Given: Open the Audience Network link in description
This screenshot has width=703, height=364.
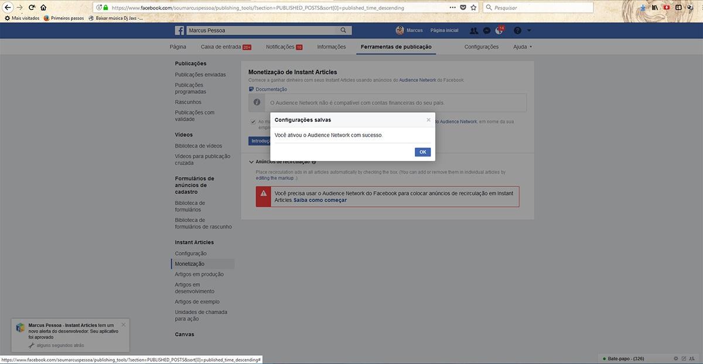Looking at the screenshot, I should 418,80.
